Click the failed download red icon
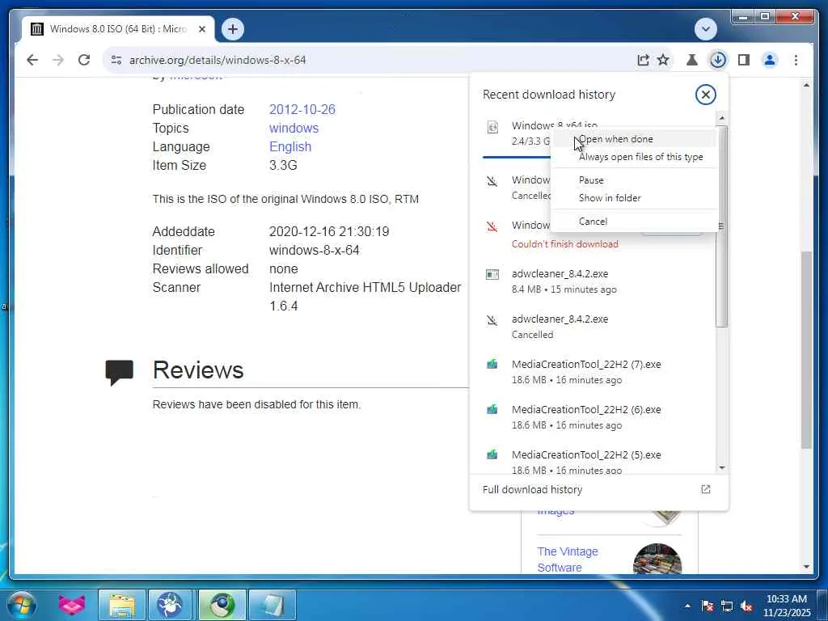This screenshot has width=828, height=621. 492,226
